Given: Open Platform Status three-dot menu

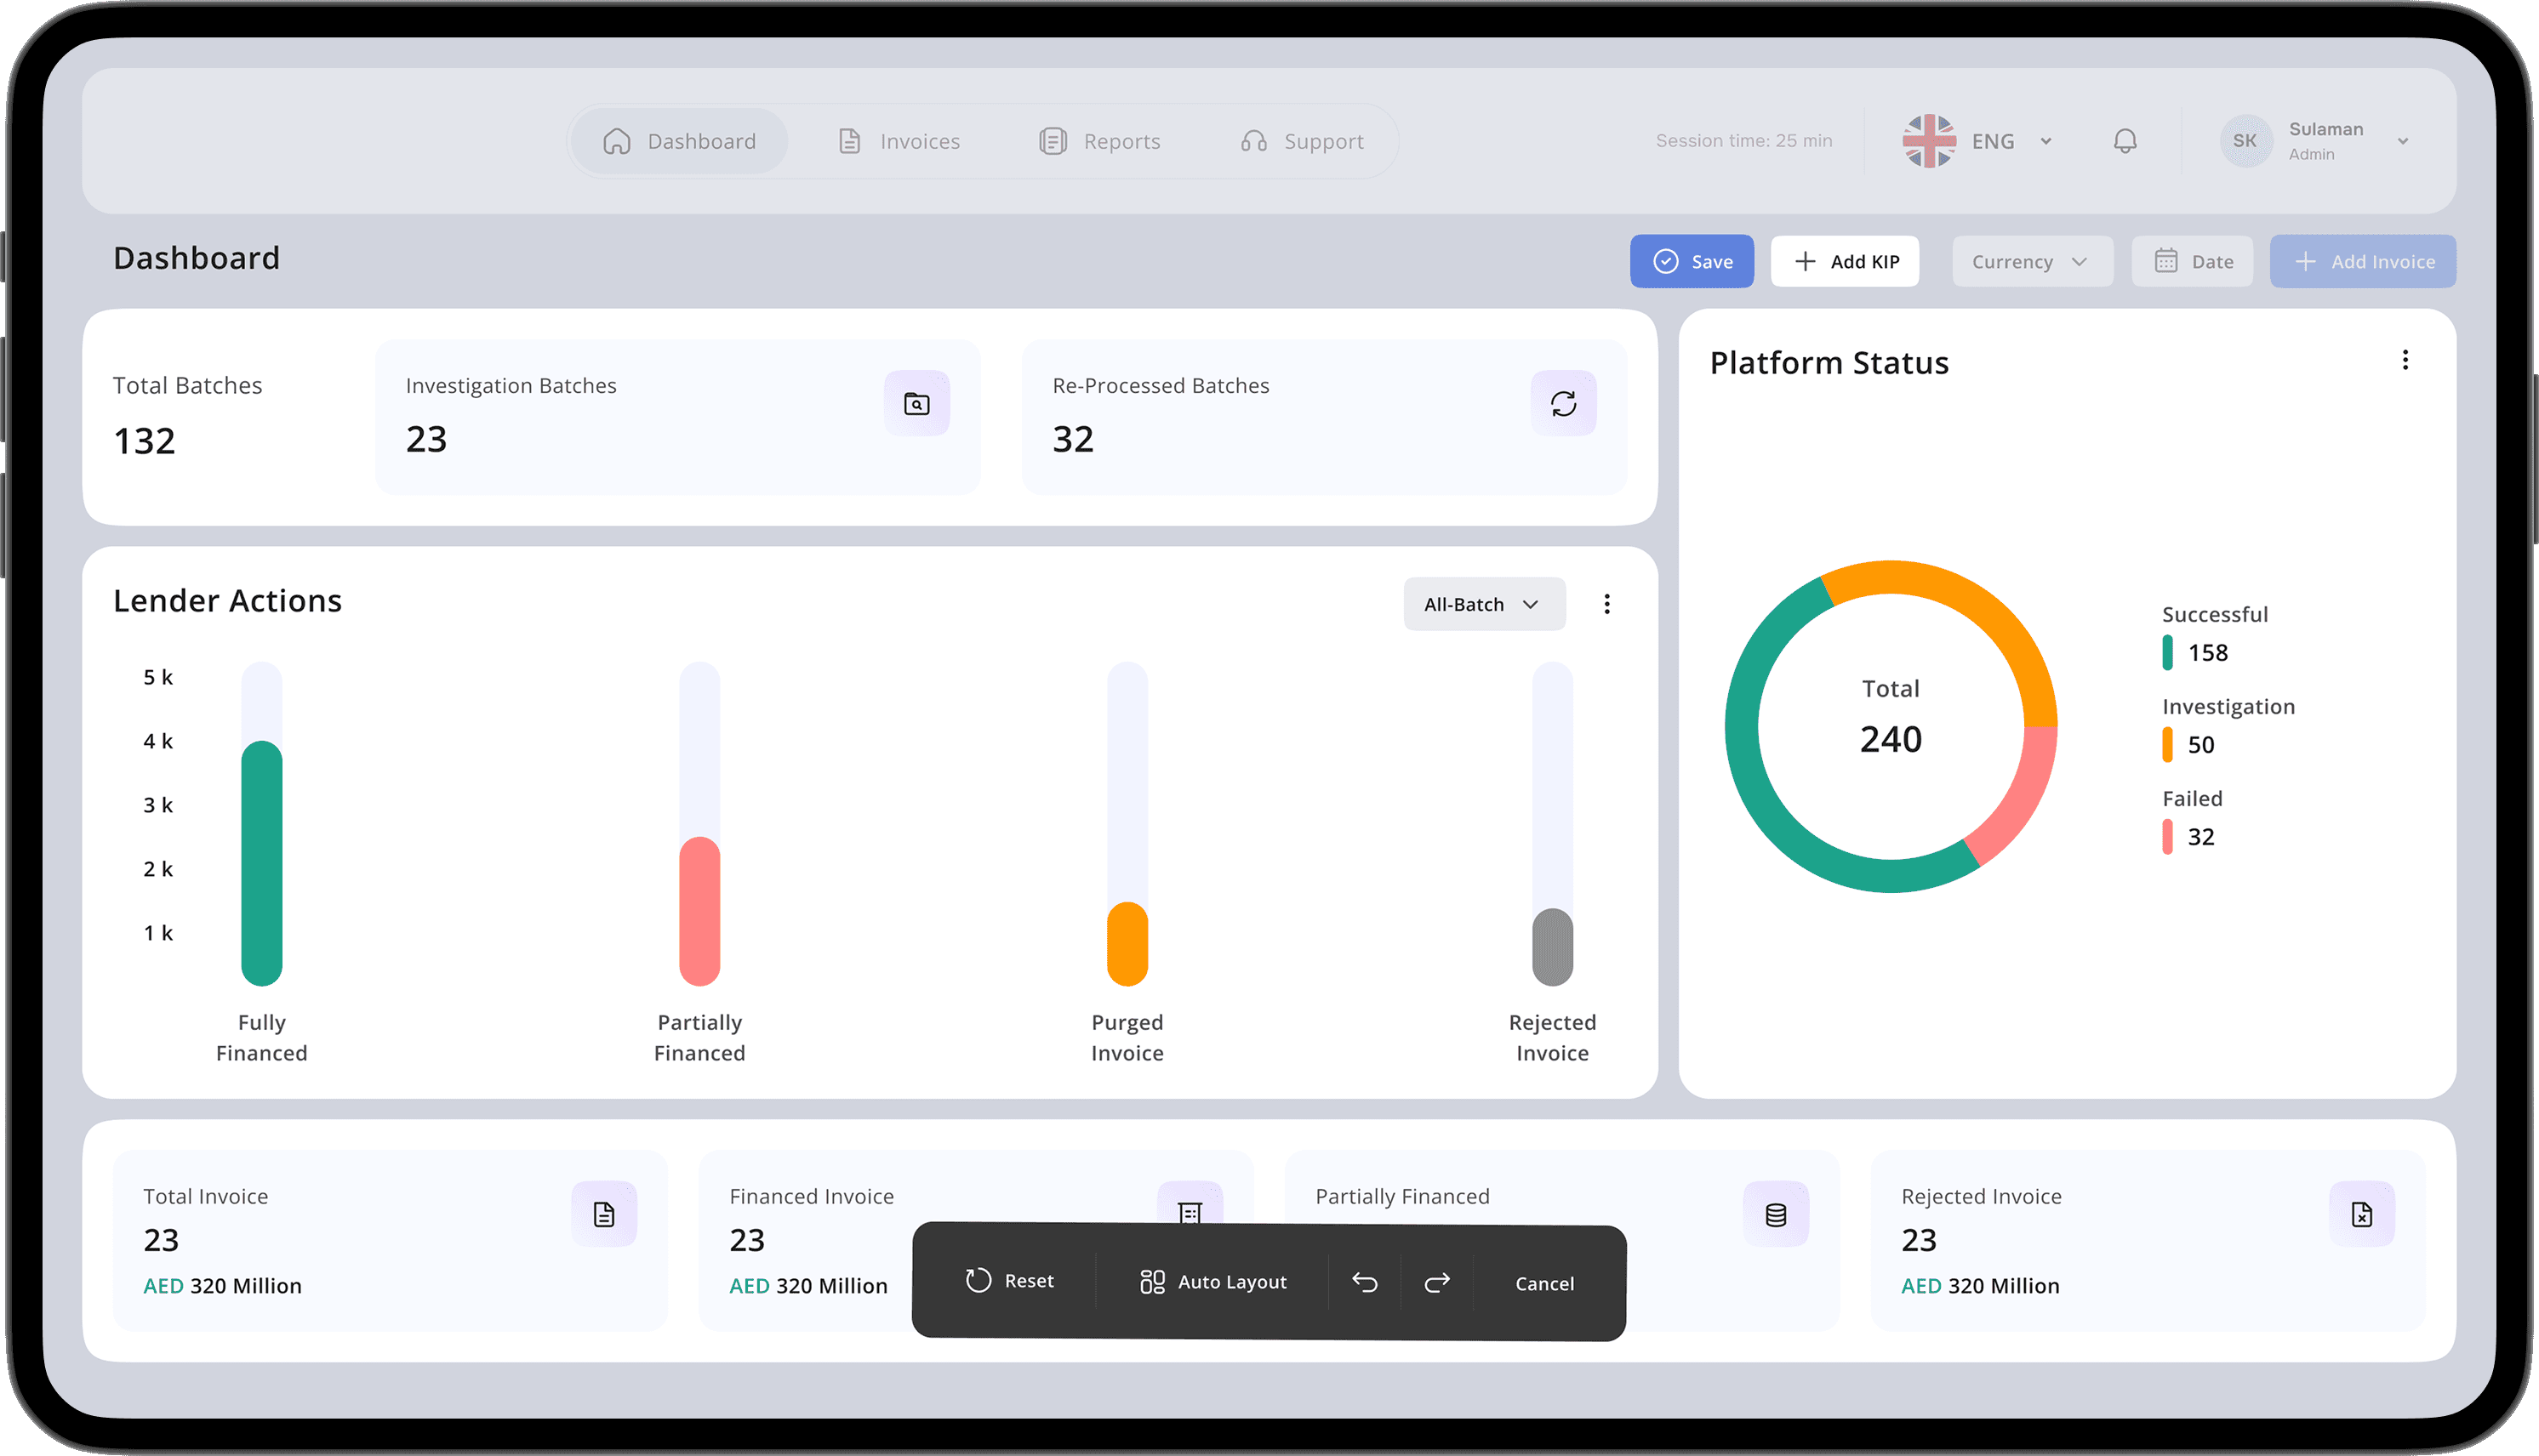Looking at the screenshot, I should click(x=2405, y=360).
